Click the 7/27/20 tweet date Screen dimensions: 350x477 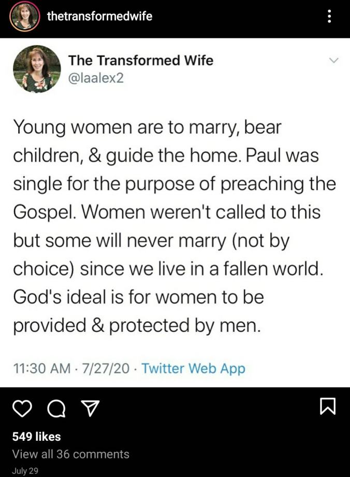click(x=106, y=368)
